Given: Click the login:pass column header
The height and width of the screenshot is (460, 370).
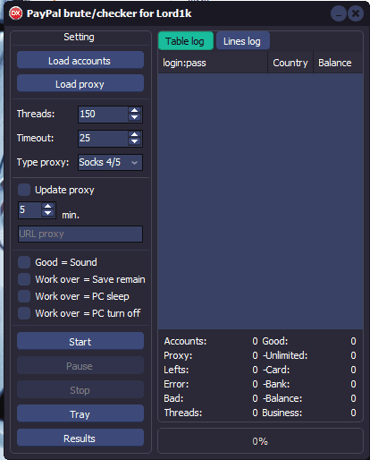Looking at the screenshot, I should [213, 63].
